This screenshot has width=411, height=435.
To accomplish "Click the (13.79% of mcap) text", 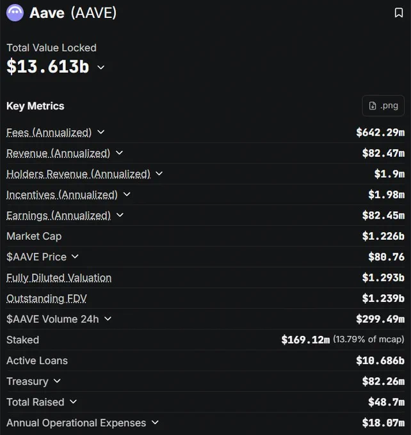I will [369, 339].
